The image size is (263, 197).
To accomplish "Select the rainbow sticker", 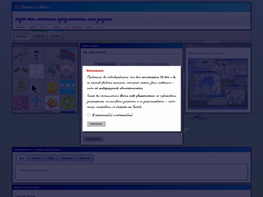I will pyautogui.click(x=68, y=55).
